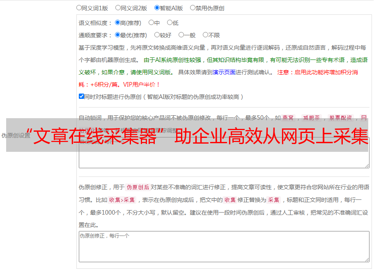The width and height of the screenshot is (374, 270).
Task: Choose the 智能AI版 radio option
Action: tap(157, 8)
